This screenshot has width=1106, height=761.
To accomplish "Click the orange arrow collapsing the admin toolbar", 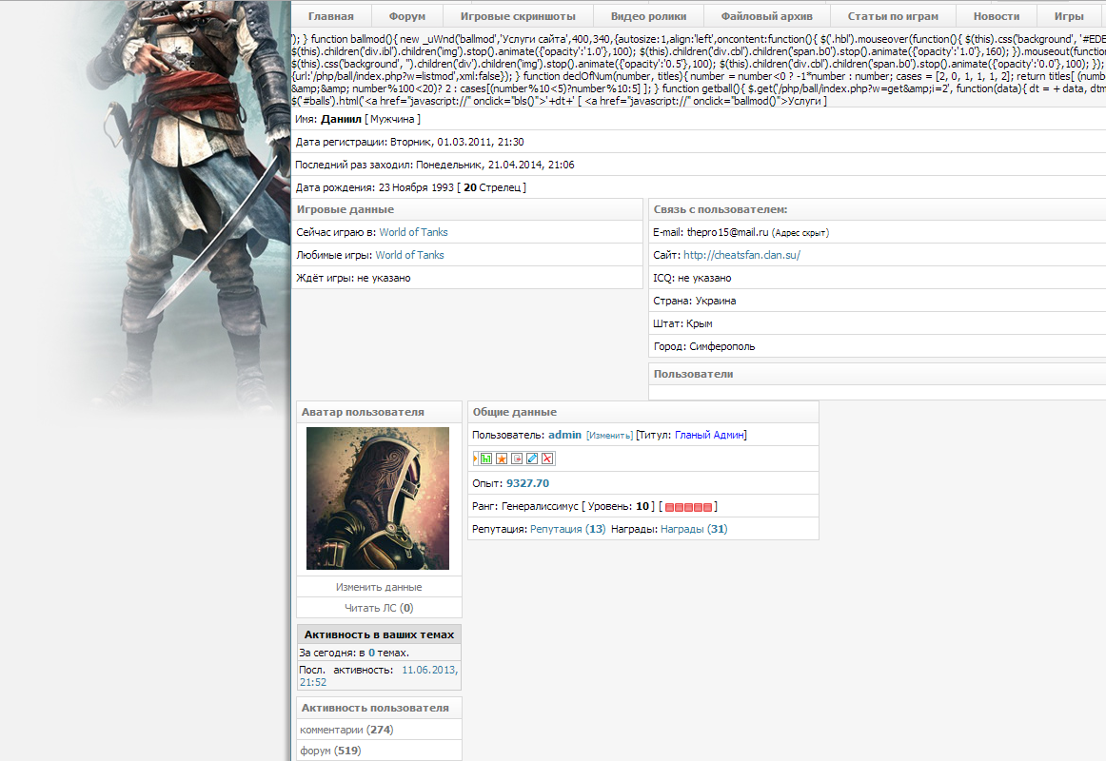I will (x=475, y=459).
